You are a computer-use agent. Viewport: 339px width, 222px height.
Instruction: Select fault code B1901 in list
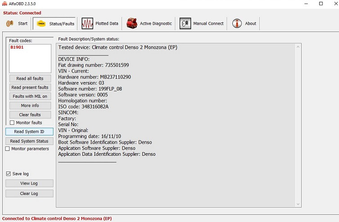point(17,47)
